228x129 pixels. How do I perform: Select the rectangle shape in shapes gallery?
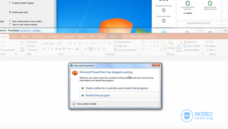pyautogui.click(x=154, y=42)
